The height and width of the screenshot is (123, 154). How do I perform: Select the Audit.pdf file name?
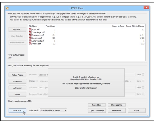[x=36, y=30]
